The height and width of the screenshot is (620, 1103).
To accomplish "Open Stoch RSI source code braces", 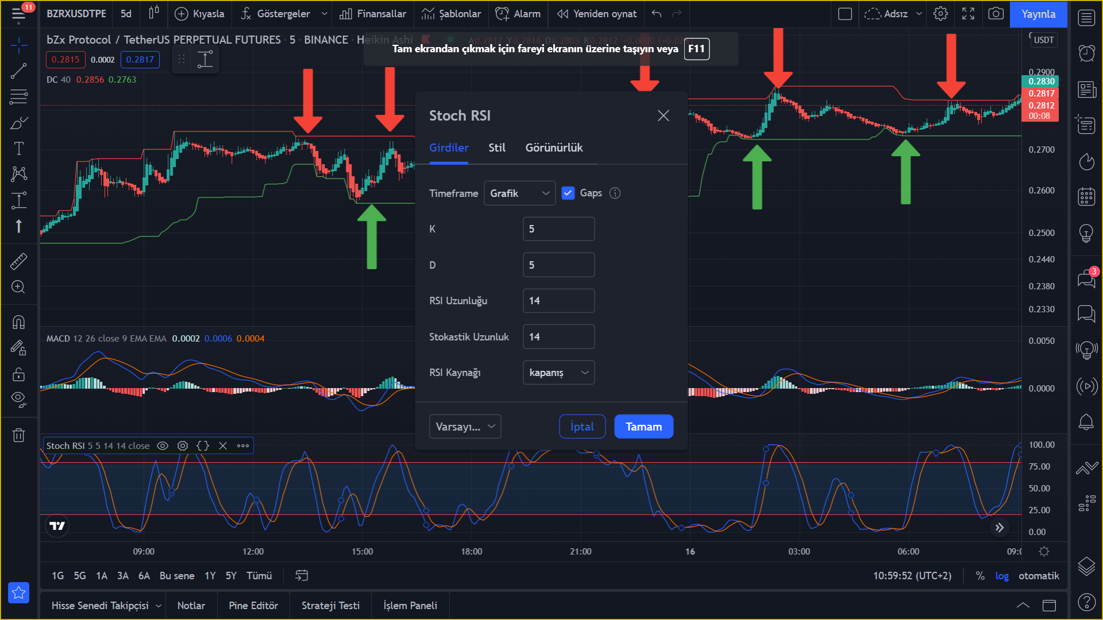I will click(x=203, y=446).
